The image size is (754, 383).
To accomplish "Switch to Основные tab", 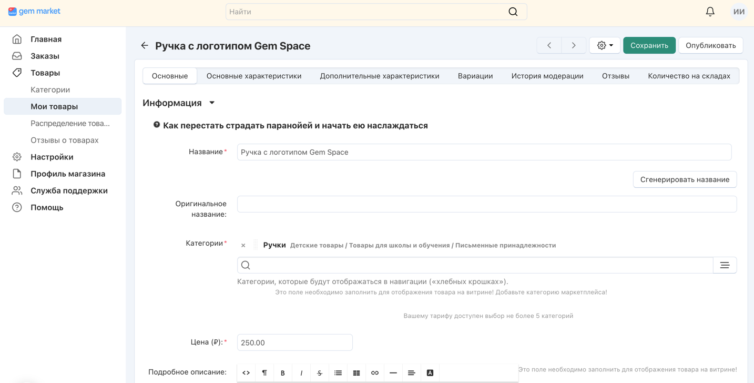I will pos(170,76).
